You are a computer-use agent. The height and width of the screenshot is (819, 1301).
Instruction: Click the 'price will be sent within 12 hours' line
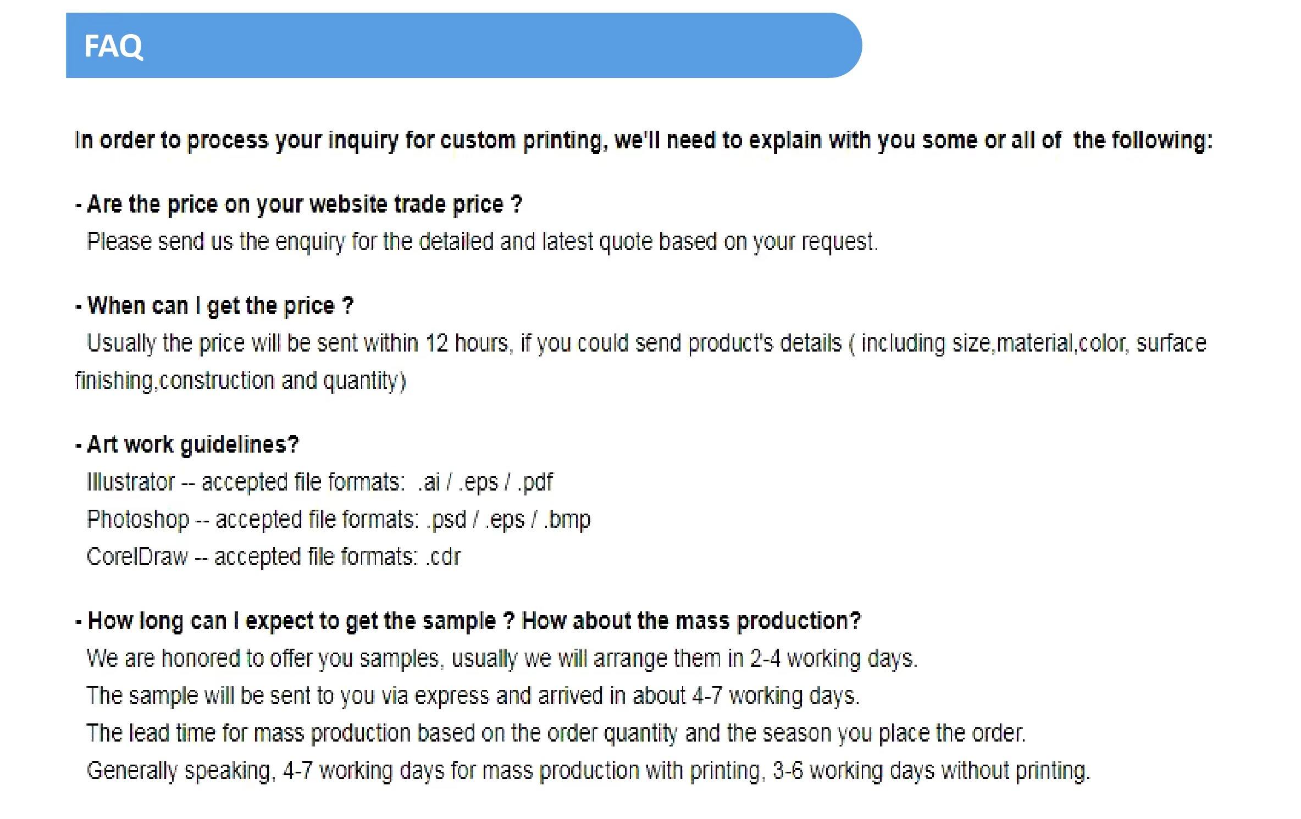(x=646, y=343)
